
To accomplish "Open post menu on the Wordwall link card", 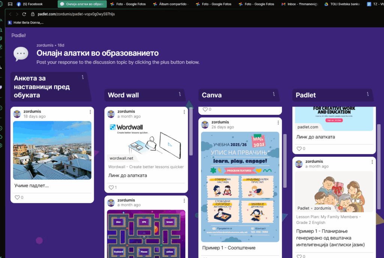I will coord(184,112).
